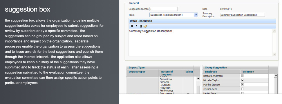Toggle underline formatting in editor toolbar
282x104 pixels.
point(141,26)
